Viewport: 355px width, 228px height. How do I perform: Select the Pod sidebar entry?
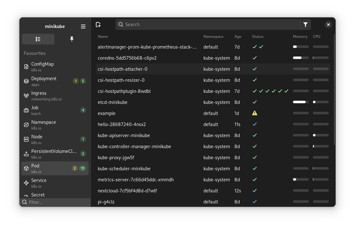55,168
